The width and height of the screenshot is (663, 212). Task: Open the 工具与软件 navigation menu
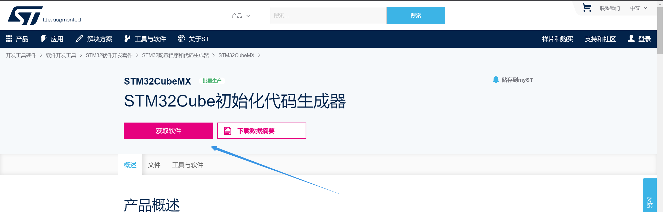(x=145, y=39)
